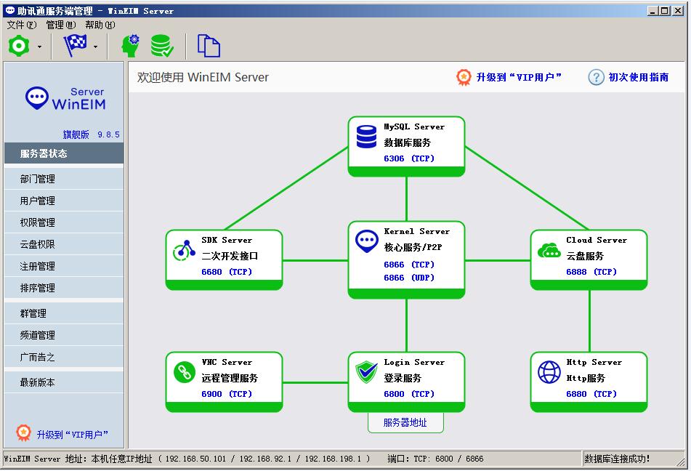This screenshot has height=471, width=691.
Task: Open 注册管理 in the sidebar
Action: 64,266
